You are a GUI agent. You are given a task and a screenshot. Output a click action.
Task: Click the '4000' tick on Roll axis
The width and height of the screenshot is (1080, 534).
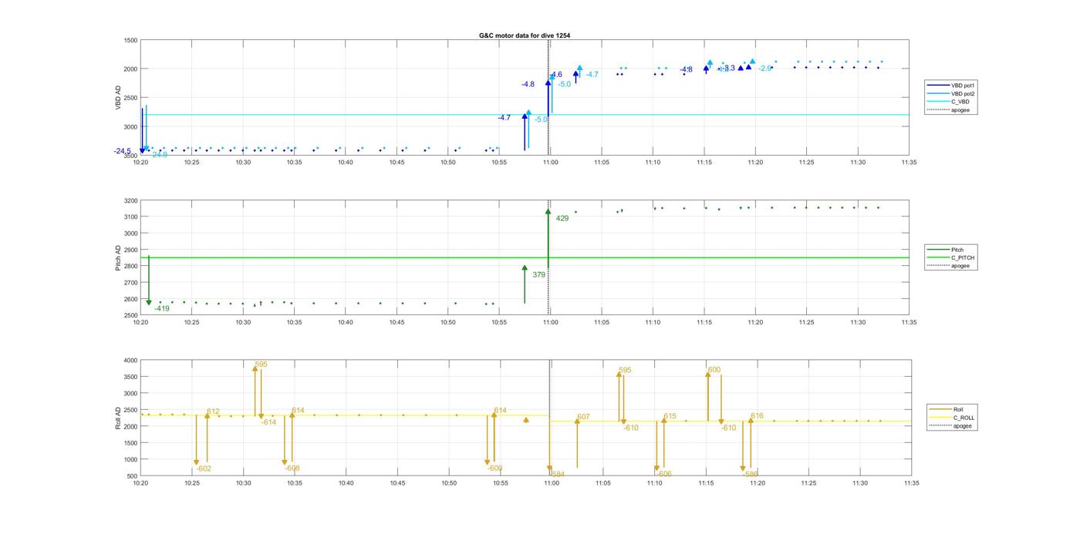coord(130,361)
